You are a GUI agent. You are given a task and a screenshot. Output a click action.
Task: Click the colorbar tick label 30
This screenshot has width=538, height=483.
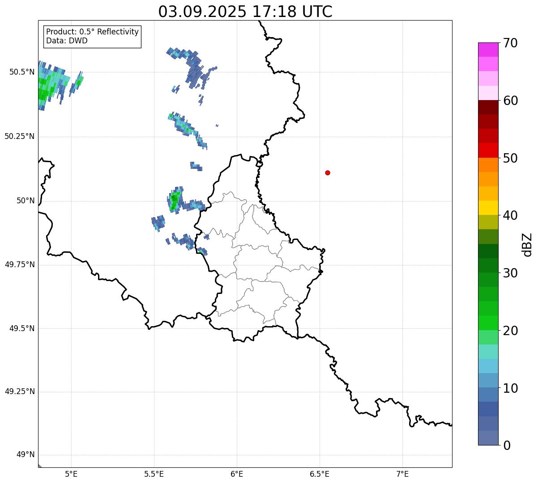[x=510, y=273]
